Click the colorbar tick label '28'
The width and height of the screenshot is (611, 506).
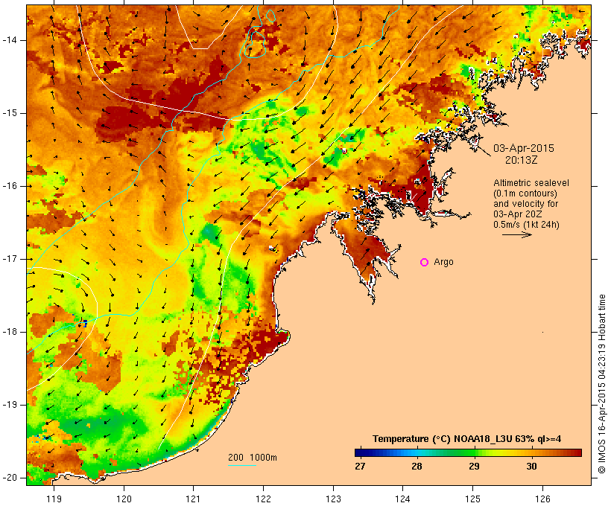(x=417, y=466)
